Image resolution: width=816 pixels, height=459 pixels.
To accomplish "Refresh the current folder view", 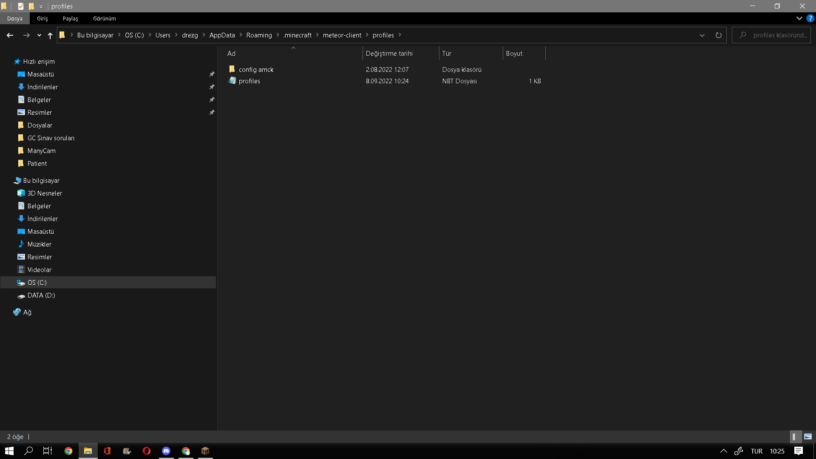I will point(718,35).
